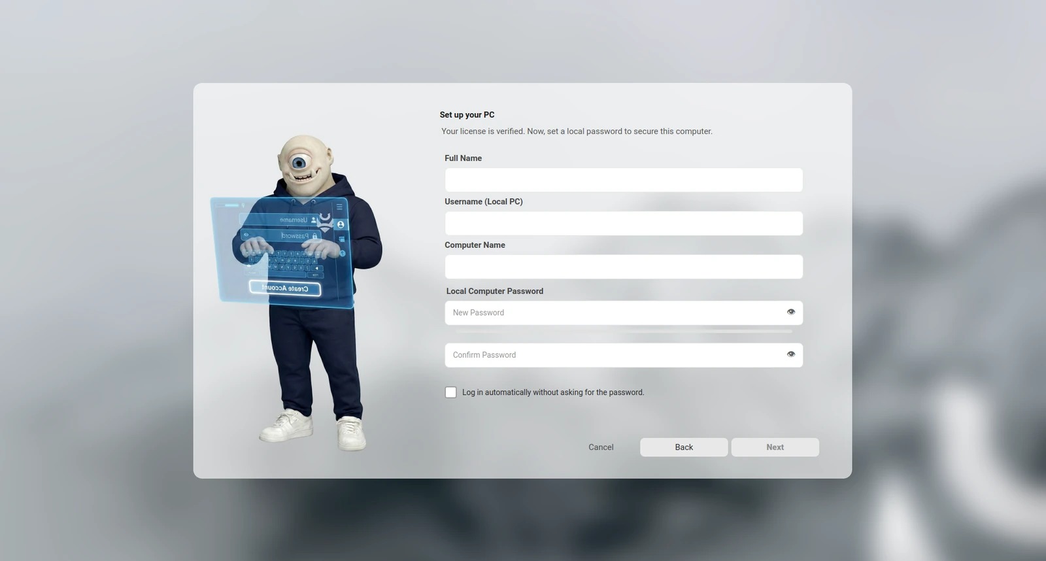Cancel the PC setup
Screen dimensions: 1046x561
tap(601, 447)
